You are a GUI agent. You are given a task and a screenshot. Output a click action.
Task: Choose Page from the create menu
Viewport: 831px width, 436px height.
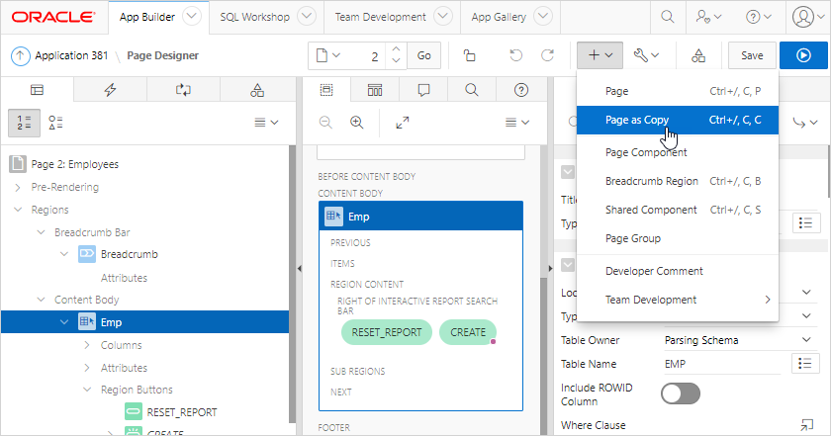(x=678, y=91)
